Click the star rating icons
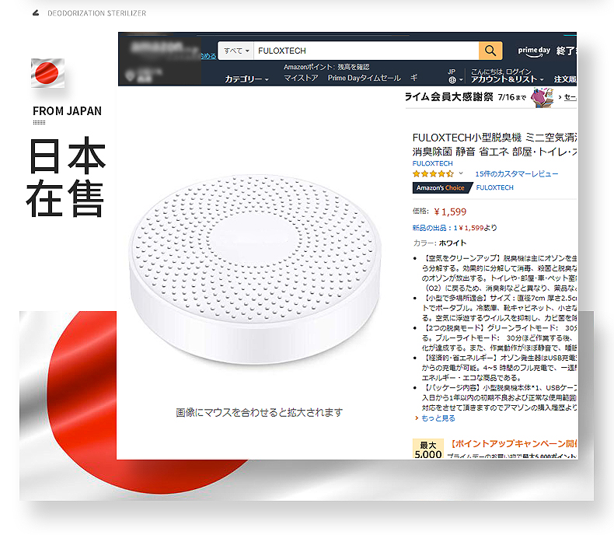Image resolution: width=614 pixels, height=535 pixels. point(433,174)
